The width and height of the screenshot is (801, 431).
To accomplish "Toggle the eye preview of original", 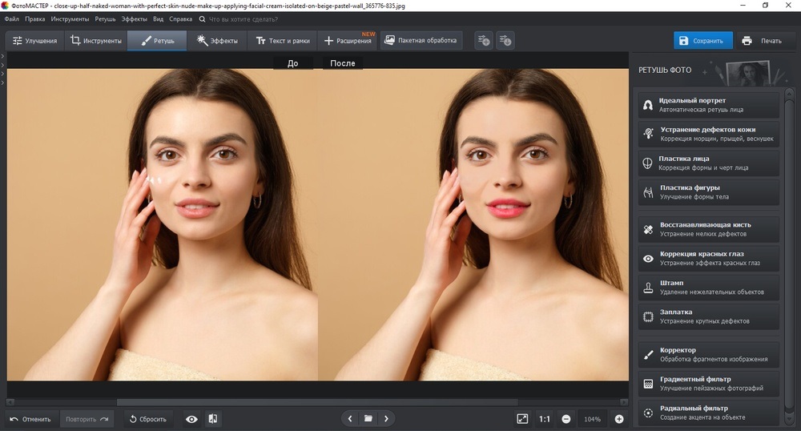I will 191,418.
